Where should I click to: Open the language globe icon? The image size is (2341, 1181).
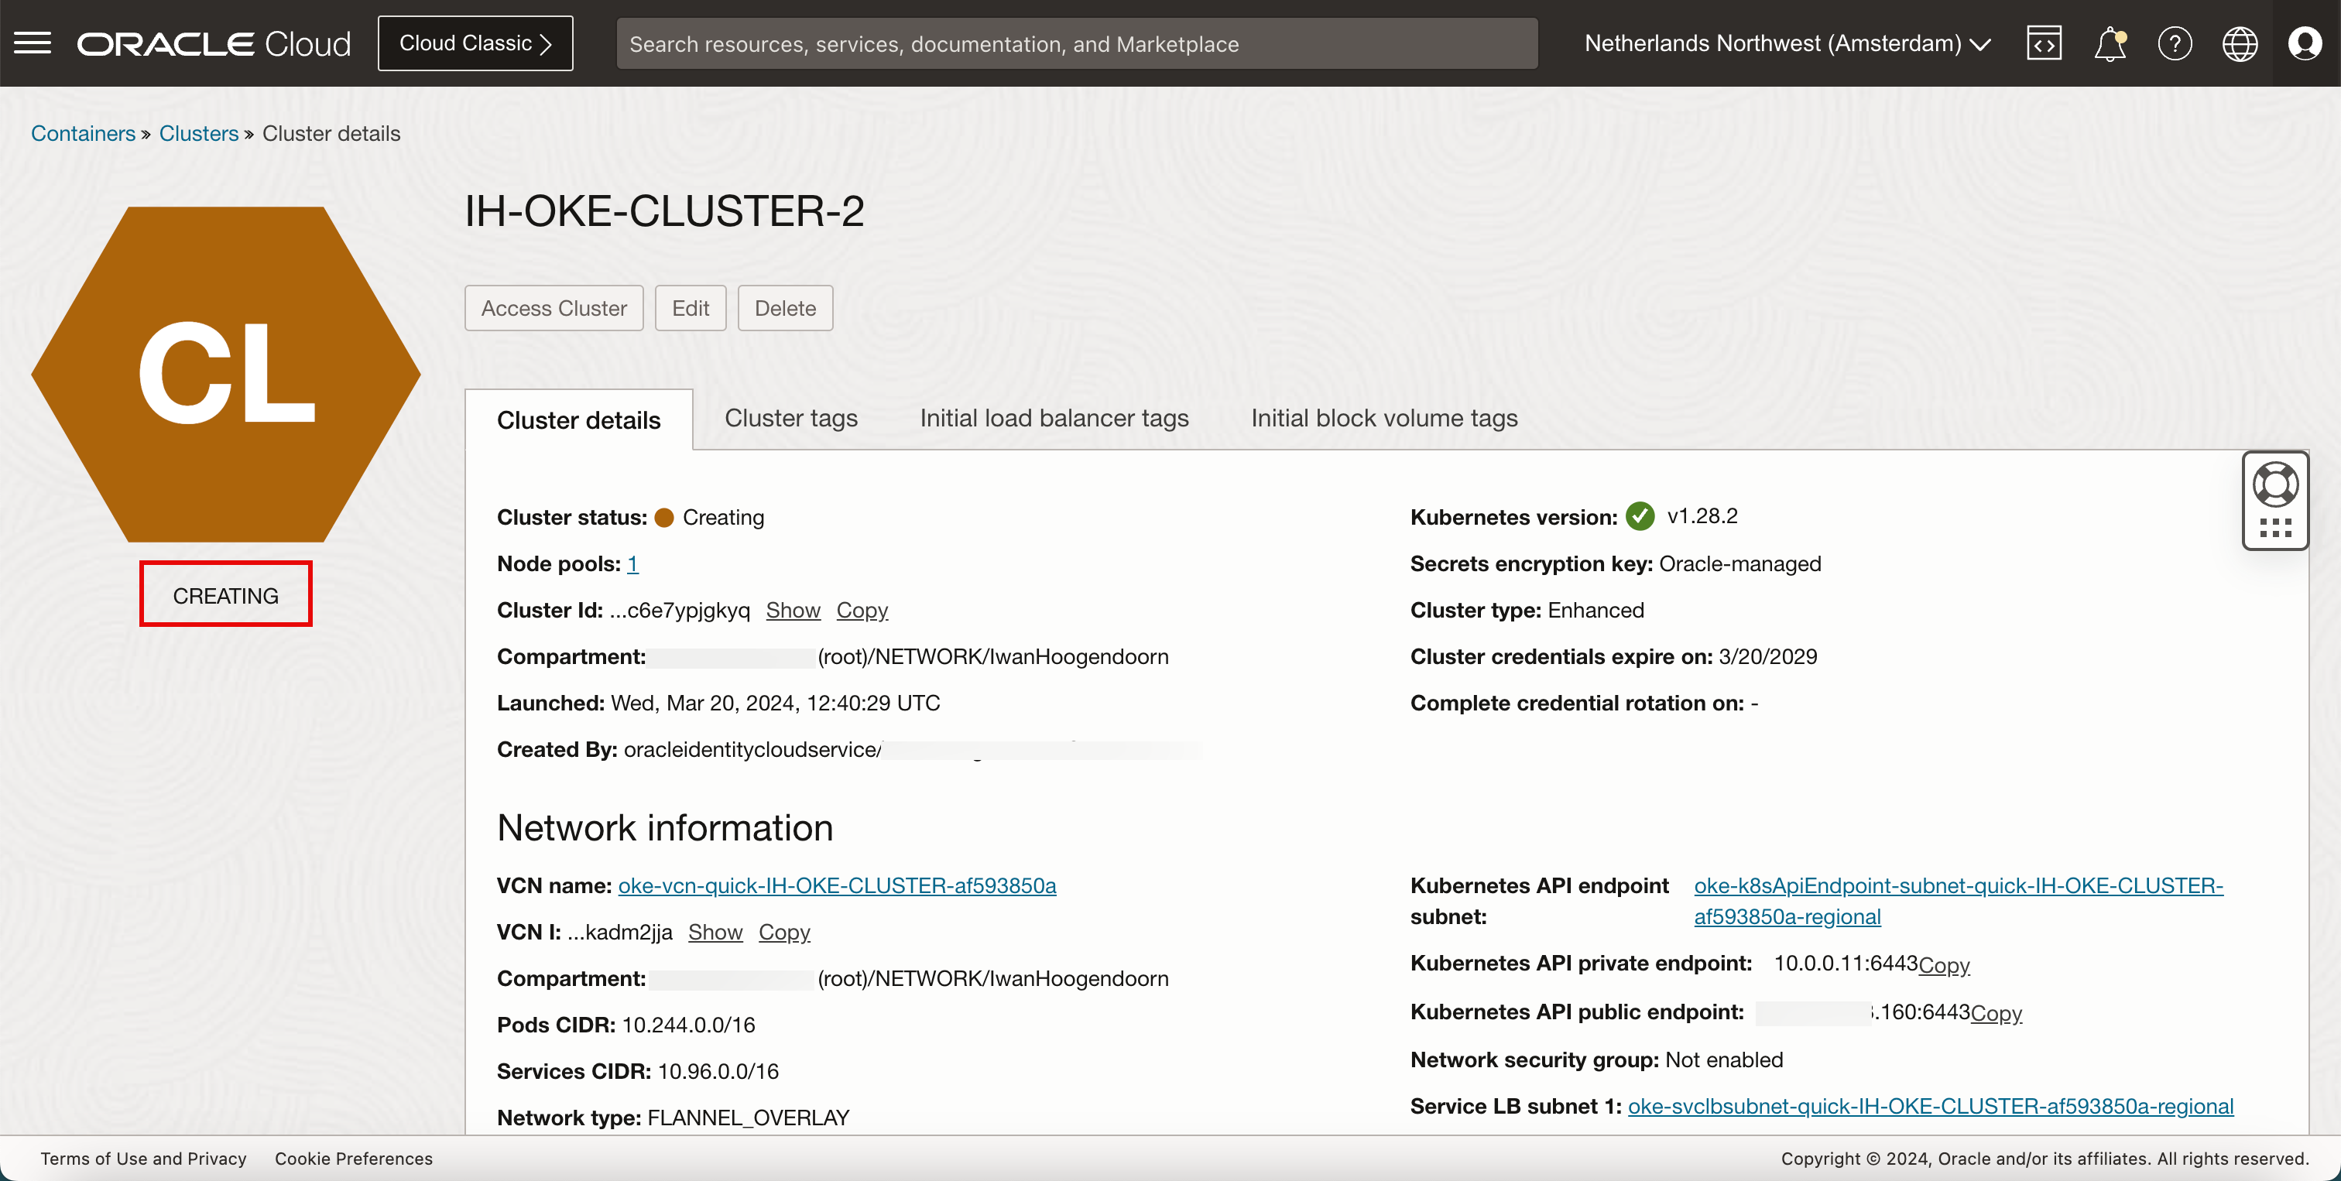2240,43
